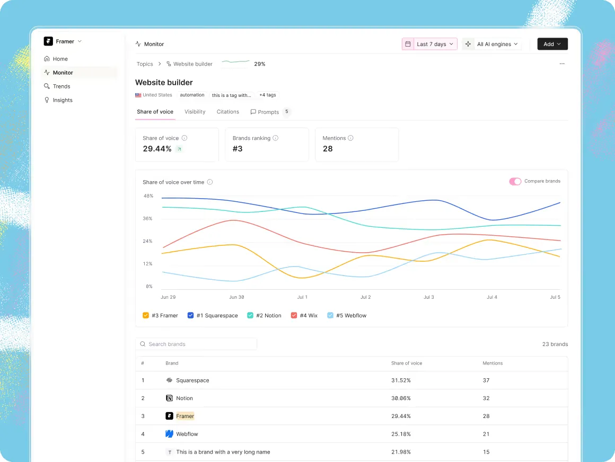Switch to the Prompts tab

[270, 112]
